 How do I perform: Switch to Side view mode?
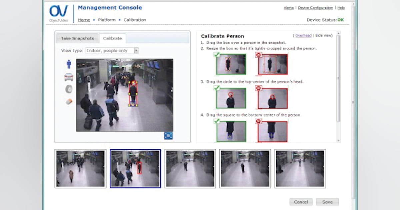coord(324,35)
